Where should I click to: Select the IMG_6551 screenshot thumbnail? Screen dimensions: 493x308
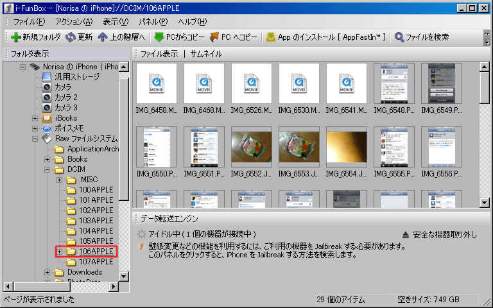(x=204, y=147)
